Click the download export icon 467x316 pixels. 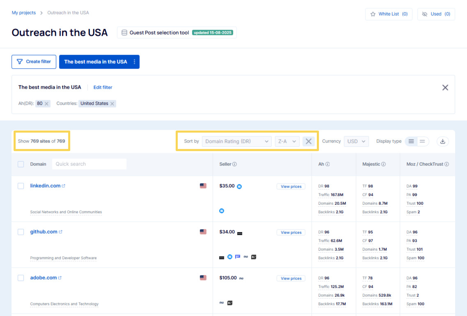(x=442, y=141)
